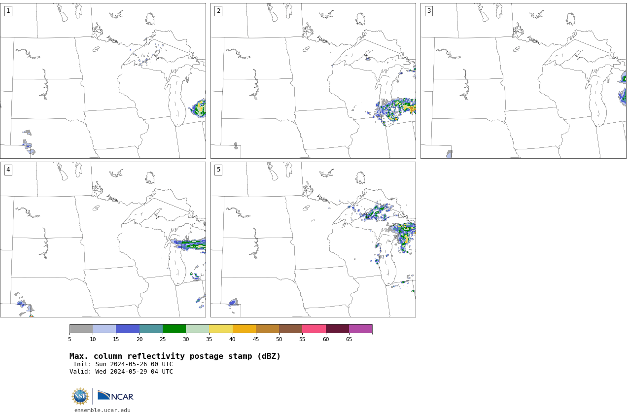Click the pale green 30-35 dBZ swatch
631x416 pixels.
click(197, 329)
